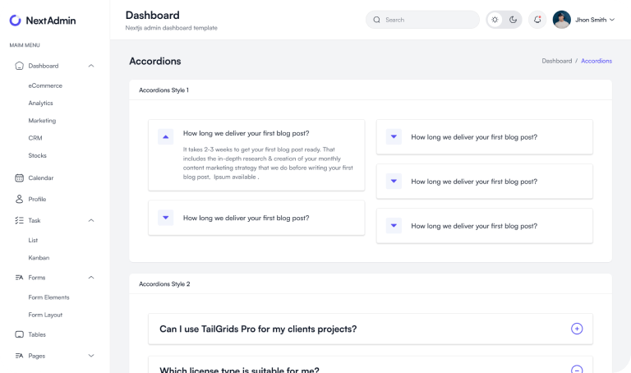The width and height of the screenshot is (631, 373).
Task: Expand the Pages submenu chevron
Action: [91, 356]
